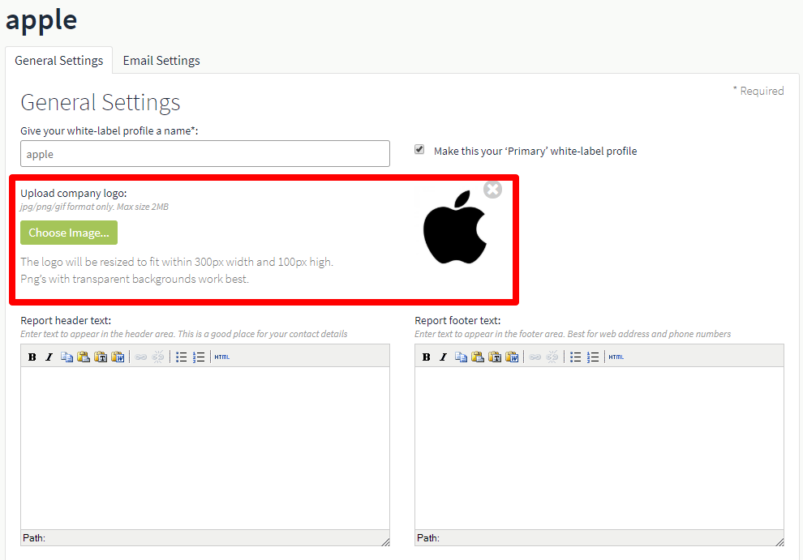Remove the uploaded Apple logo image
The height and width of the screenshot is (560, 803).
pyautogui.click(x=492, y=190)
